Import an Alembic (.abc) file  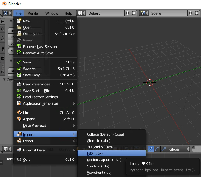coord(112,141)
